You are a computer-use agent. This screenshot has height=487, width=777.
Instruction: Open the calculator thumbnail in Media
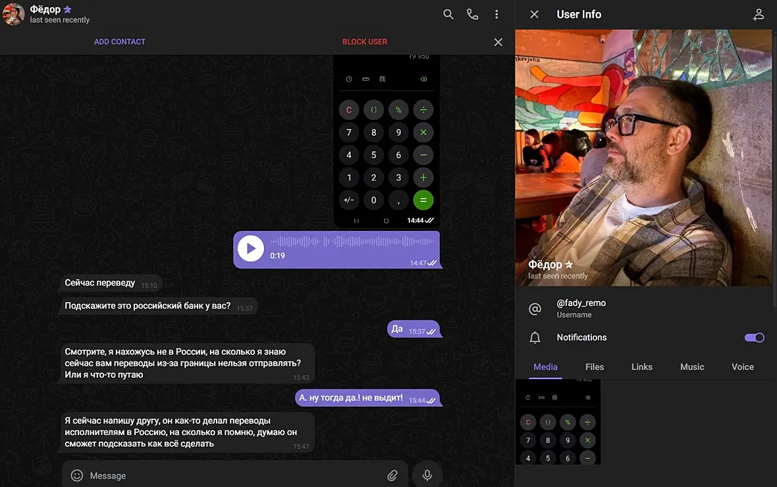click(x=558, y=422)
